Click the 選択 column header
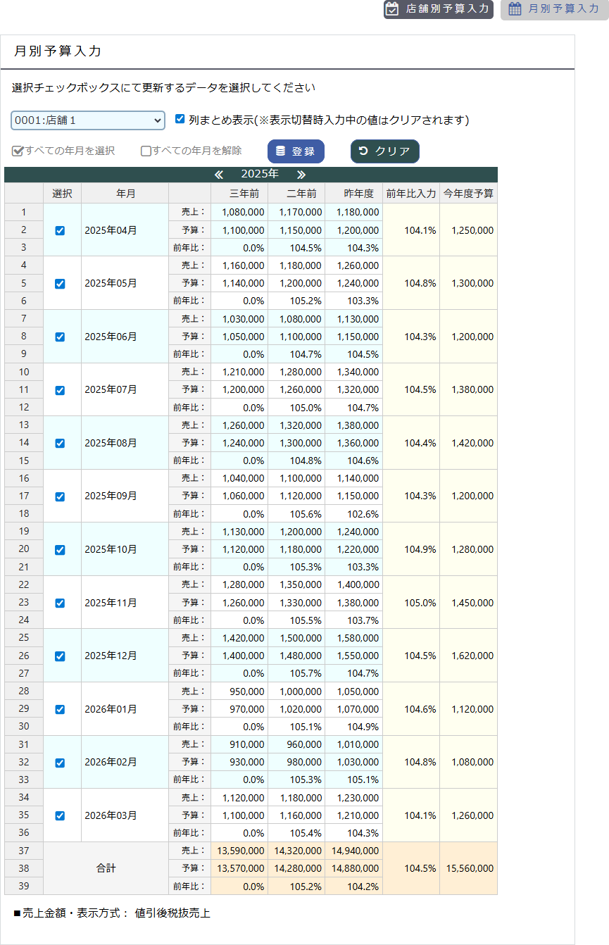The width and height of the screenshot is (609, 945). pyautogui.click(x=63, y=194)
